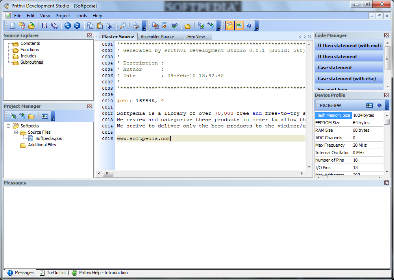The height and width of the screenshot is (280, 394).
Task: Click the New project icon with red badge
Action: 22,26
